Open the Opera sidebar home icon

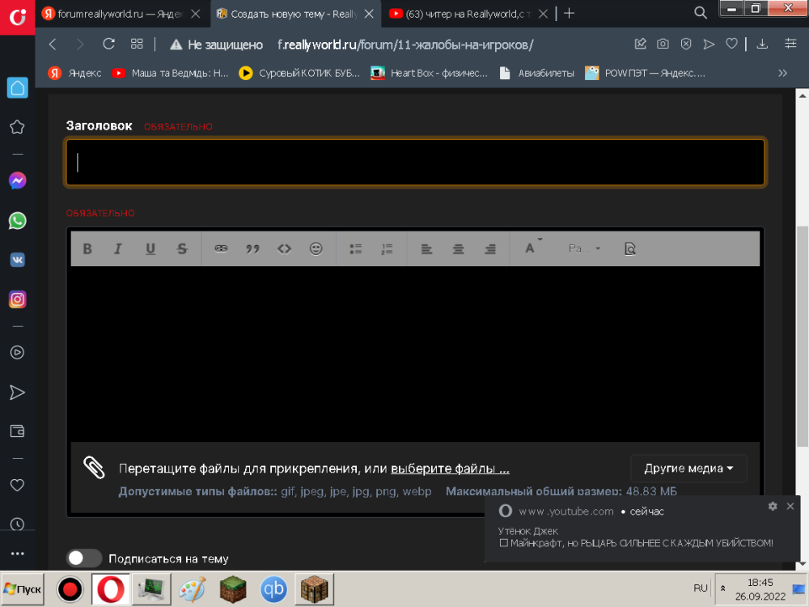(x=18, y=87)
